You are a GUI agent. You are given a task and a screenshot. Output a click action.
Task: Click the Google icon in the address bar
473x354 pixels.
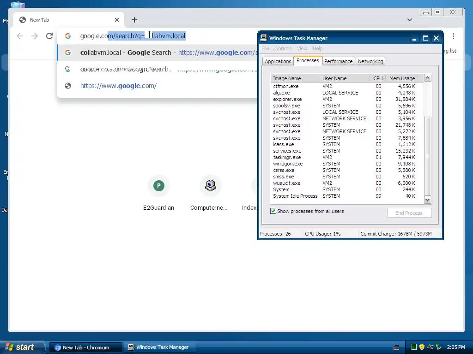[x=68, y=36]
